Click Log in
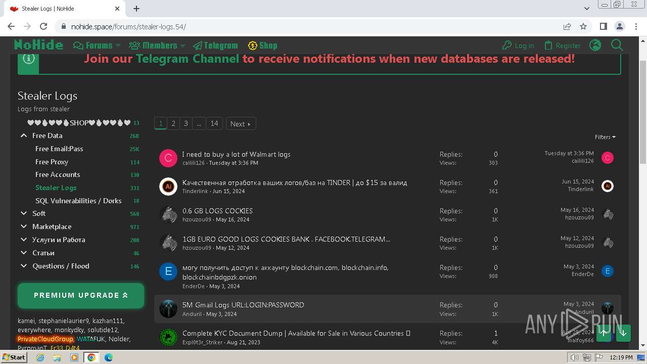The width and height of the screenshot is (647, 364). [518, 45]
